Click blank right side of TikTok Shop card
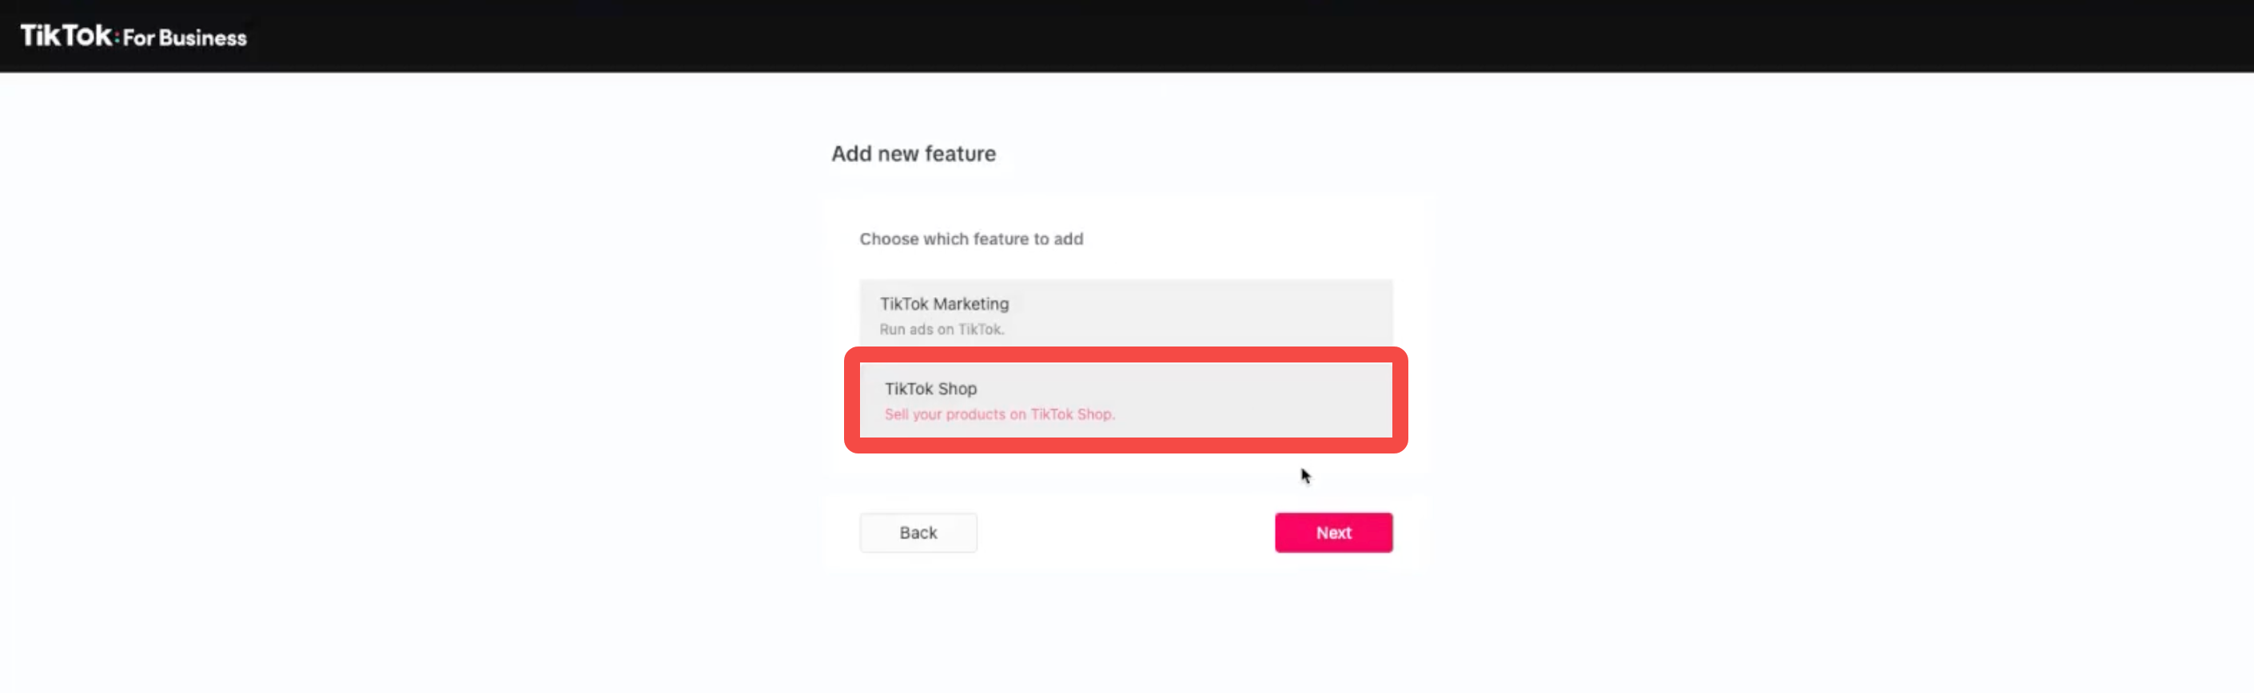Screen dimensions: 2254x693 coord(1268,400)
